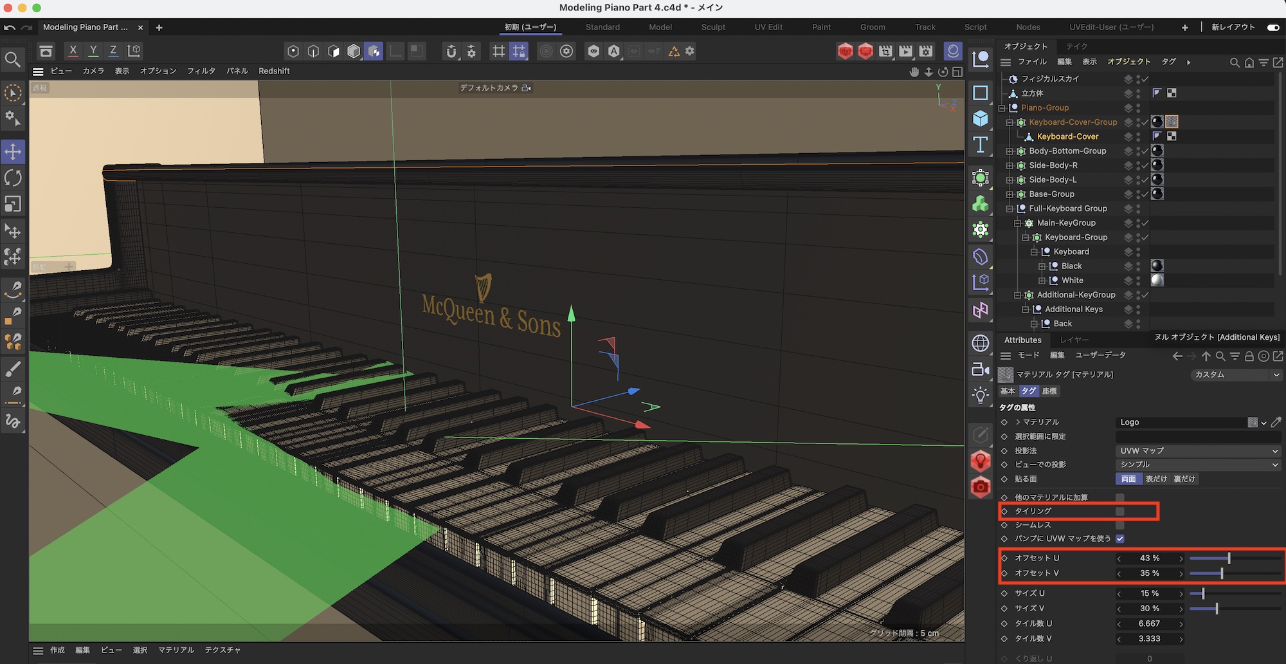Open the 投影法 UVW マップ dropdown
1286x664 pixels.
click(x=1198, y=451)
